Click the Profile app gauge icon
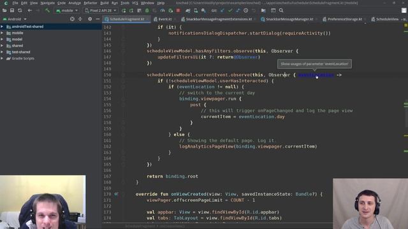 click(163, 11)
